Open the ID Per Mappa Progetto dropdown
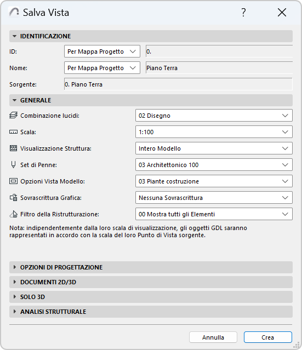Image resolution: width=302 pixels, height=350 pixels. 102,51
